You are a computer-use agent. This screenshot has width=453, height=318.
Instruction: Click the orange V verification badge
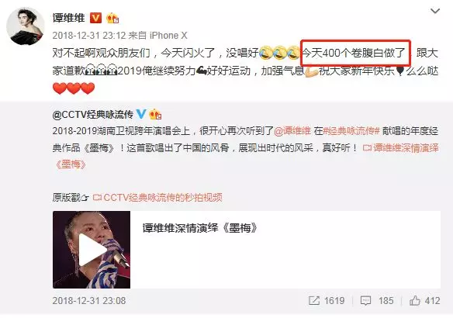click(95, 18)
